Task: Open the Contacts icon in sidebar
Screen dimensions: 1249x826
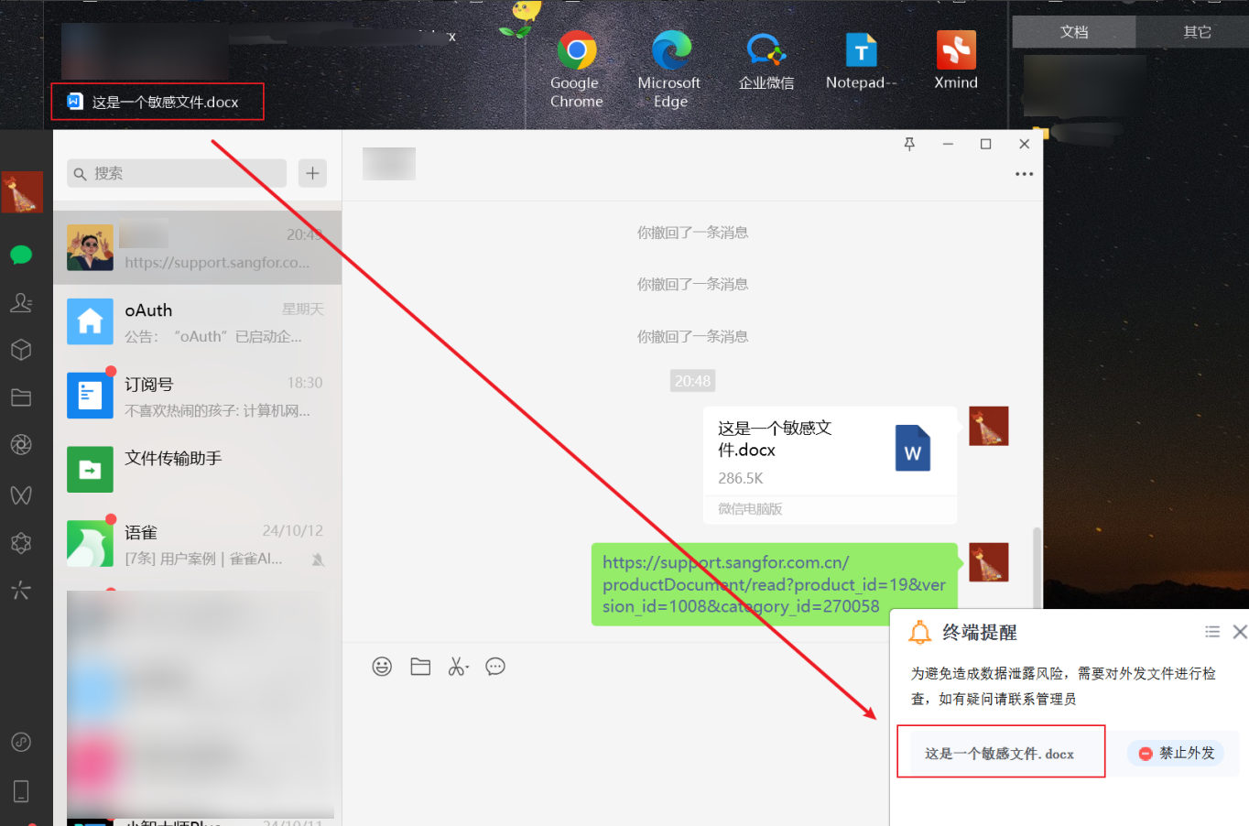Action: tap(21, 302)
